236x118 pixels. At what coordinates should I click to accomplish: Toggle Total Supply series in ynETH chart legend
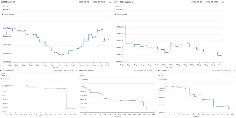5,79
